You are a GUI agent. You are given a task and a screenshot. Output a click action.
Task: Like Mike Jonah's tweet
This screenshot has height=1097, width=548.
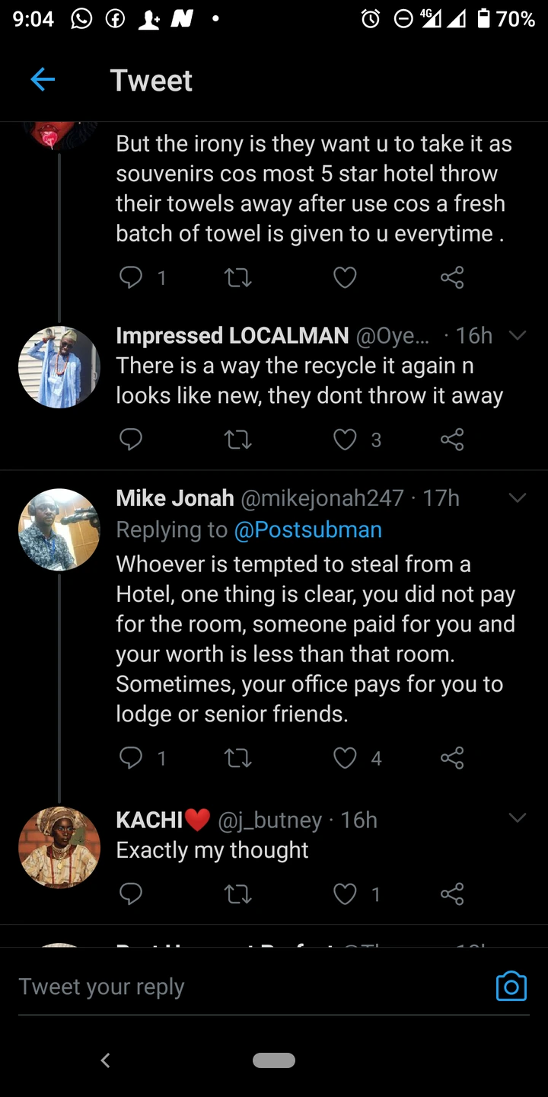pos(346,757)
